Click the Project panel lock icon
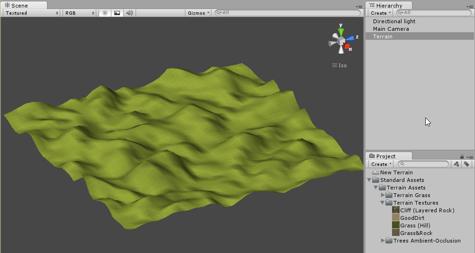The height and width of the screenshot is (253, 475). (x=462, y=156)
